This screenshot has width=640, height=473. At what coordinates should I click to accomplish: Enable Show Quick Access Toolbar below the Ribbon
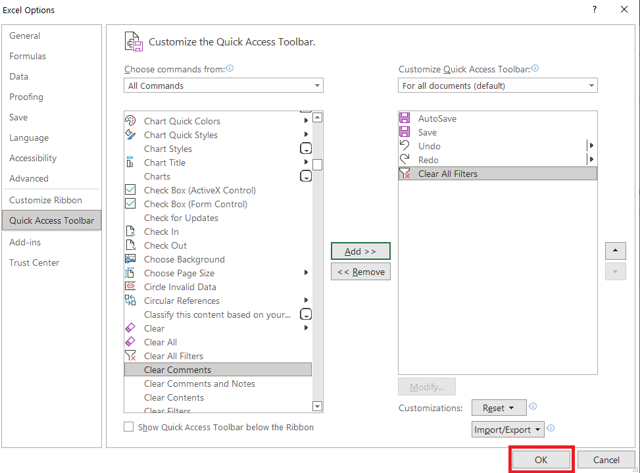pyautogui.click(x=128, y=427)
